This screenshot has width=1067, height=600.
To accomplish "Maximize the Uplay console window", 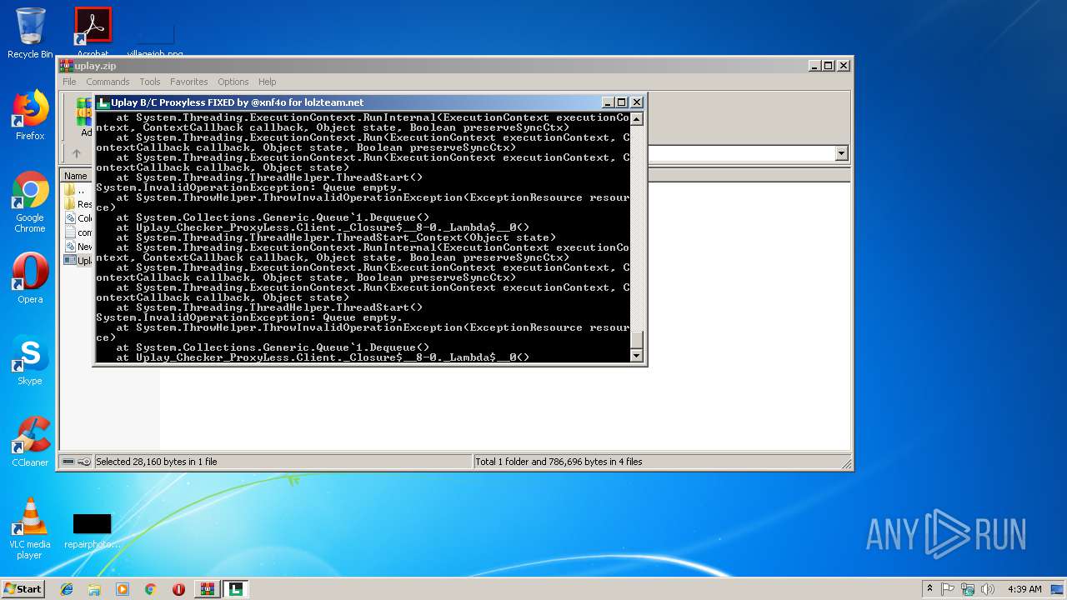I will click(x=622, y=102).
